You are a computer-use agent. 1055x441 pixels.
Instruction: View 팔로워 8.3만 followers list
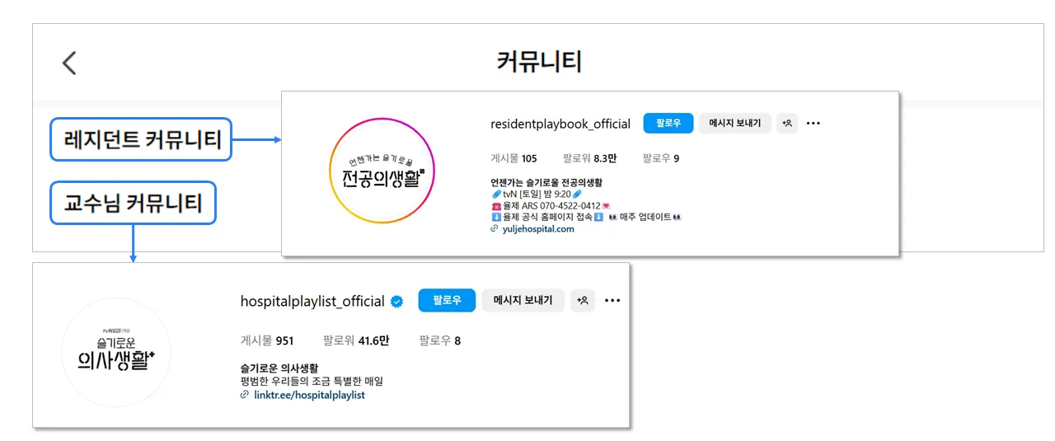click(x=589, y=158)
